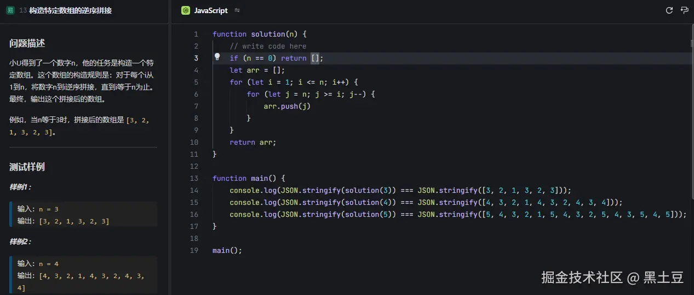The width and height of the screenshot is (694, 295).
Task: Click the green 易 difficulty badge
Action: tap(10, 10)
